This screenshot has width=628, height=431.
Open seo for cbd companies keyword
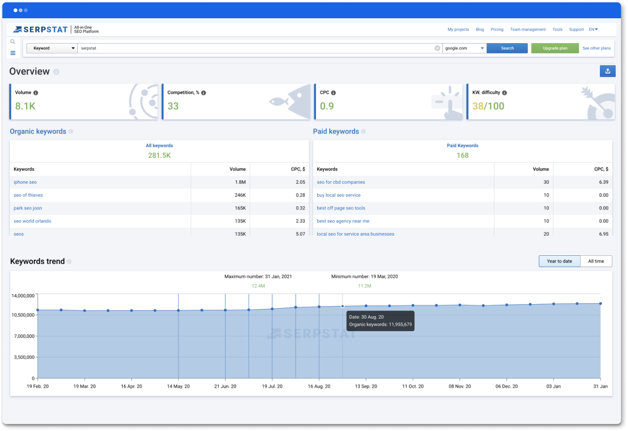point(341,182)
